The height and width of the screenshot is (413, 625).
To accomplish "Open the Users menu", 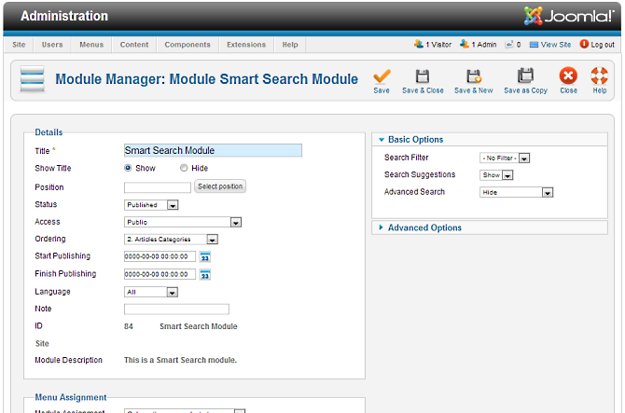I will coord(52,45).
